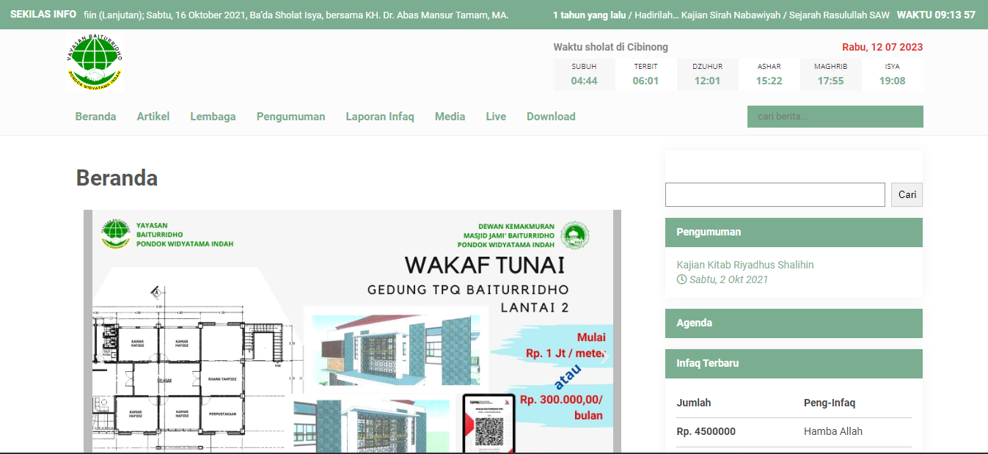Click the sidebar search text box
Screen dimensions: 988x454
tap(775, 194)
